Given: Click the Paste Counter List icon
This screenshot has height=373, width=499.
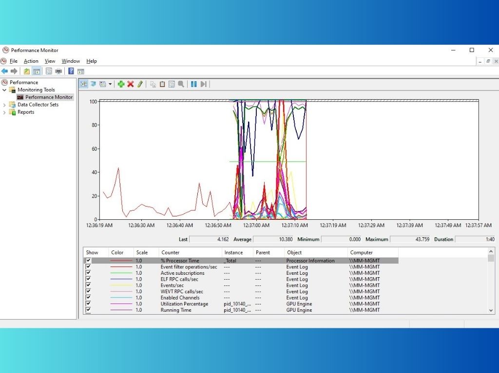Looking at the screenshot, I should tap(162, 84).
